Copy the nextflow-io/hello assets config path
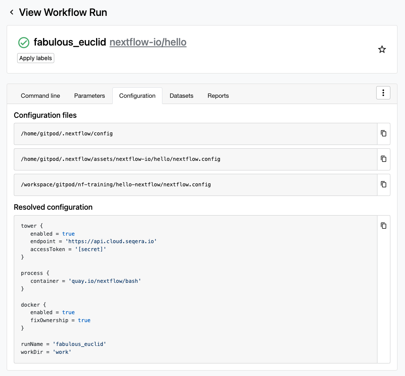 click(383, 159)
